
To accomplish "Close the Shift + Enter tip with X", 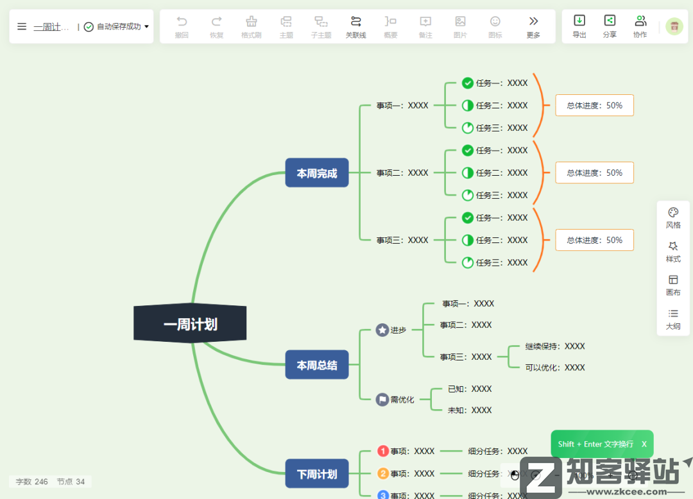I will point(644,443).
